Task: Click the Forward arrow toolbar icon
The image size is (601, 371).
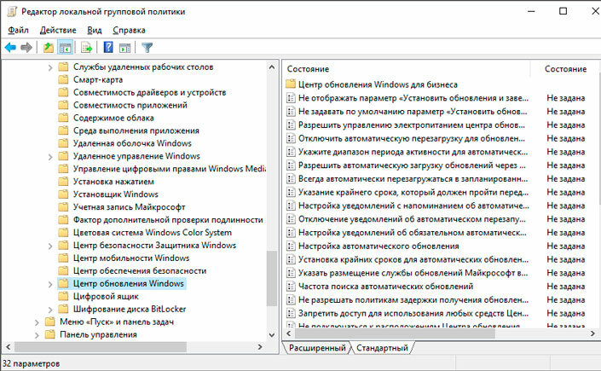Action: pyautogui.click(x=26, y=48)
